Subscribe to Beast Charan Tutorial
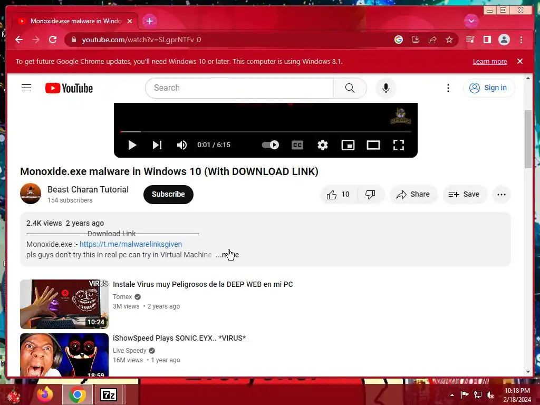 [168, 194]
